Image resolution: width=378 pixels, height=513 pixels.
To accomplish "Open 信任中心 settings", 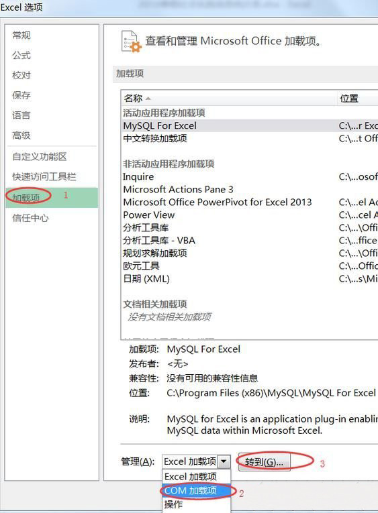I will (52, 218).
